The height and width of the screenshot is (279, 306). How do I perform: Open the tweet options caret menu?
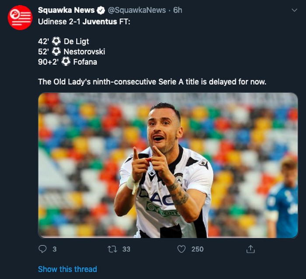pos(294,10)
